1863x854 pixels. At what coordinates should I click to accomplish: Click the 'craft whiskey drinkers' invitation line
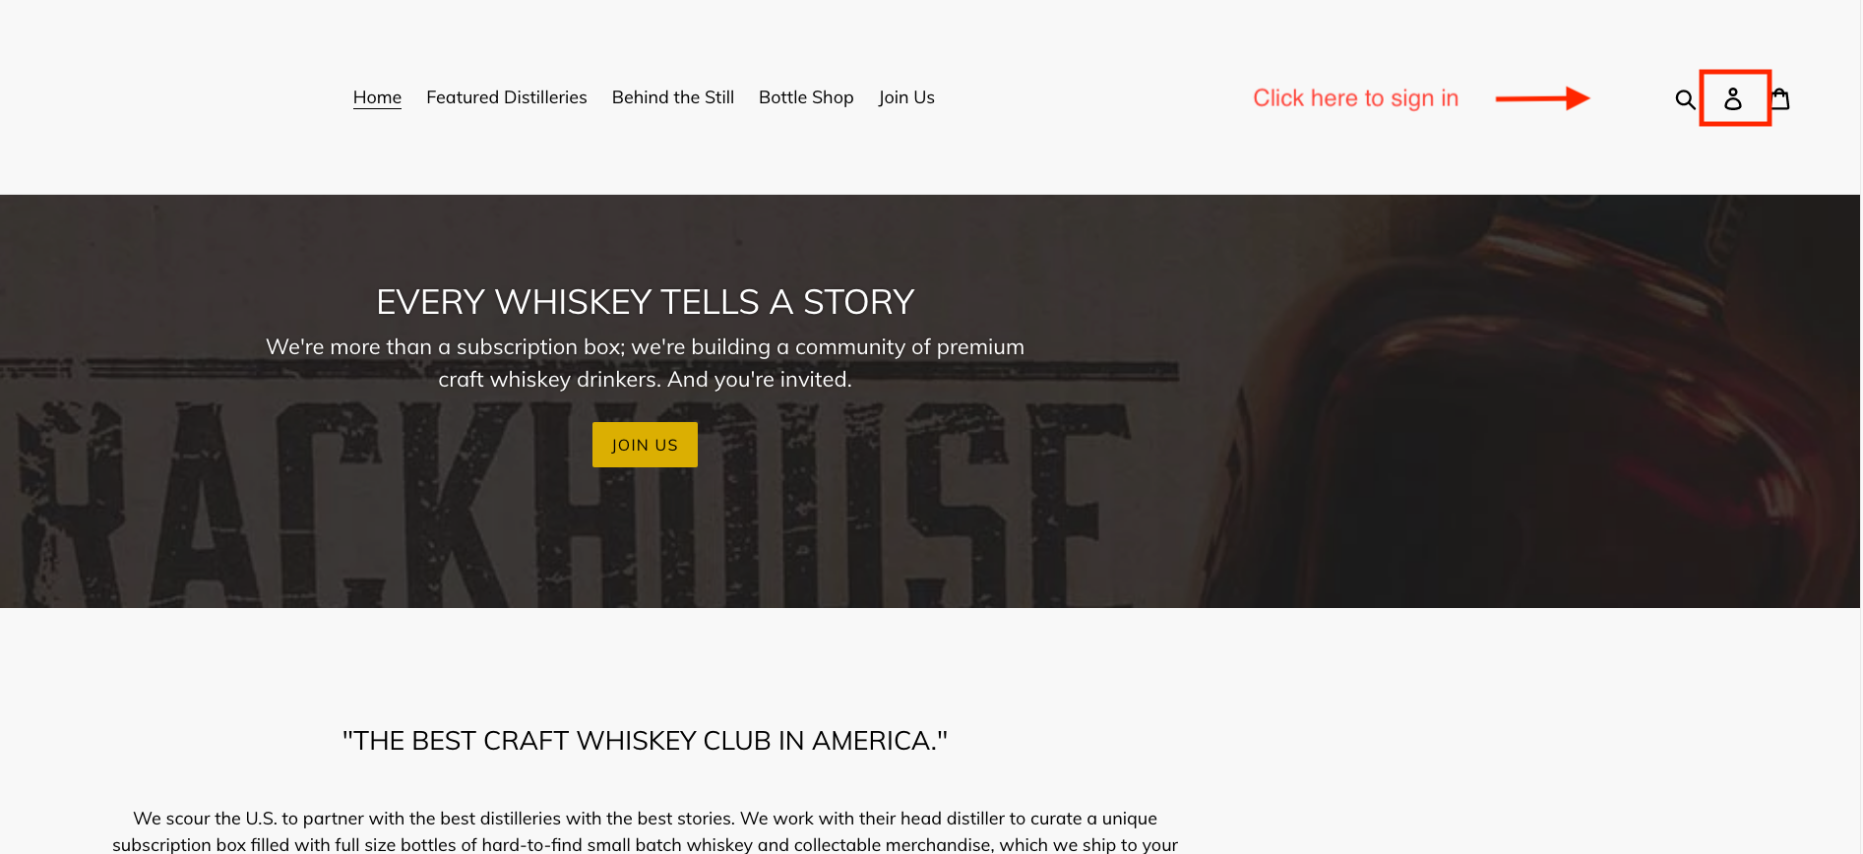coord(645,380)
